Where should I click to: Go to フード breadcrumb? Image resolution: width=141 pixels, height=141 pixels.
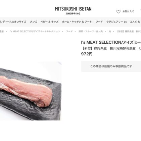69,32
